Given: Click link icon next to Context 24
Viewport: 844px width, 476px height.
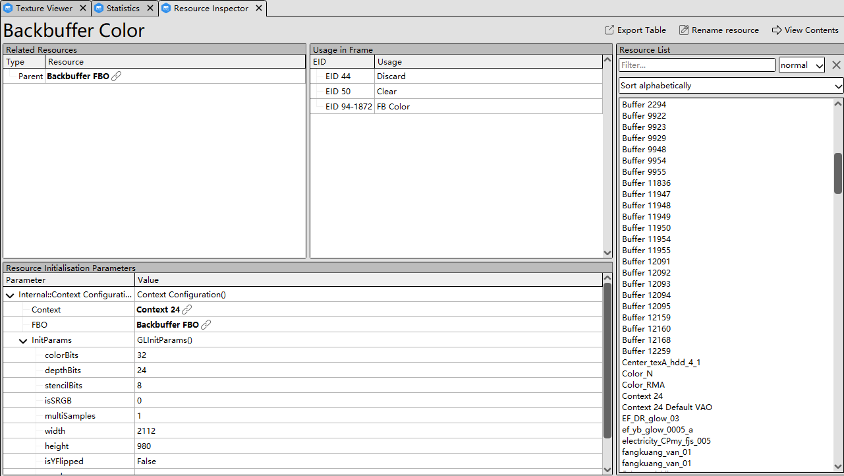Looking at the screenshot, I should point(187,310).
